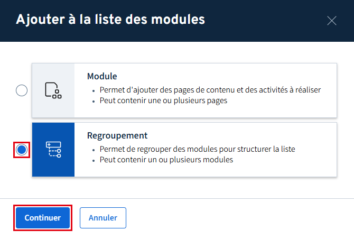This screenshot has width=354, height=239.
Task: Click the Regroupement grouping icon
Action: coord(53,150)
